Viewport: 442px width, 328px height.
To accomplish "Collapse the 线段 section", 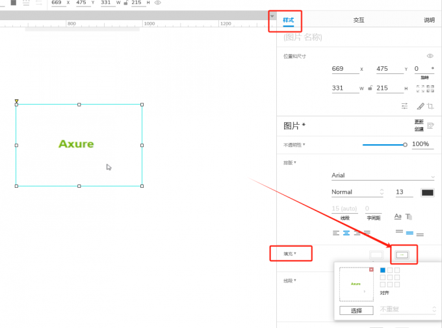I will click(289, 281).
